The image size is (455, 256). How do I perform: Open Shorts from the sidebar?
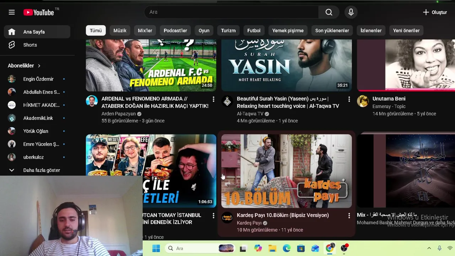click(x=37, y=45)
